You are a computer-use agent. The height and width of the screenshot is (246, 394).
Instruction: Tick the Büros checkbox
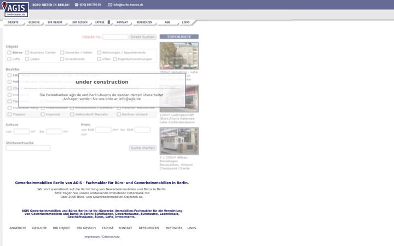click(x=9, y=52)
